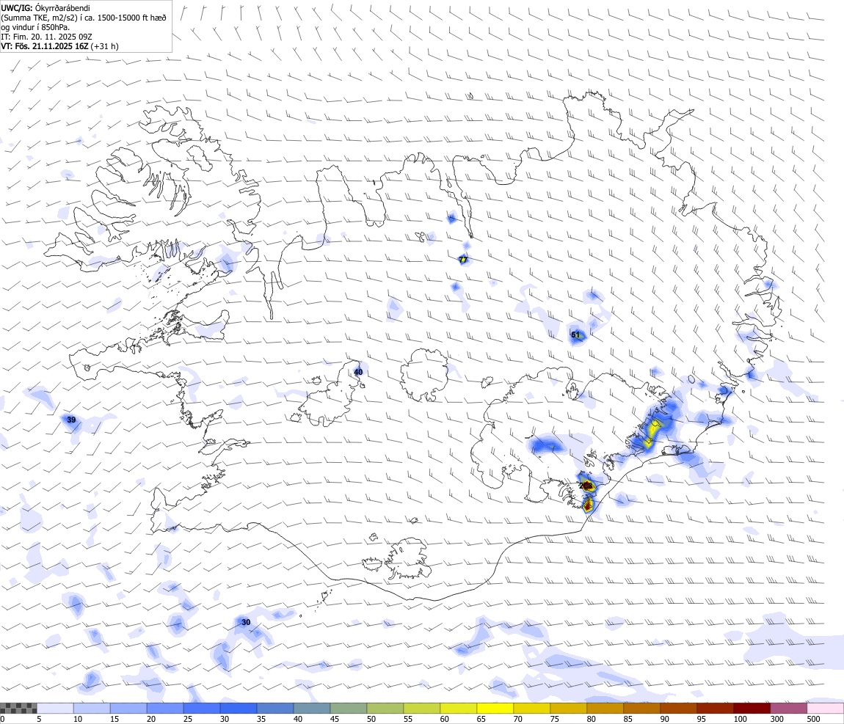This screenshot has height=724, width=844.
Task: Click the '30' value label on the map
Action: point(245,622)
